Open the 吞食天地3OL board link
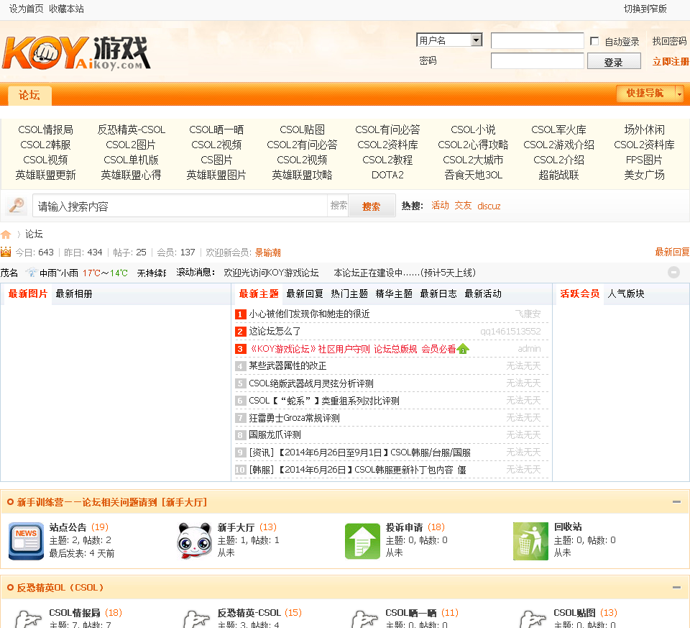 tap(473, 175)
